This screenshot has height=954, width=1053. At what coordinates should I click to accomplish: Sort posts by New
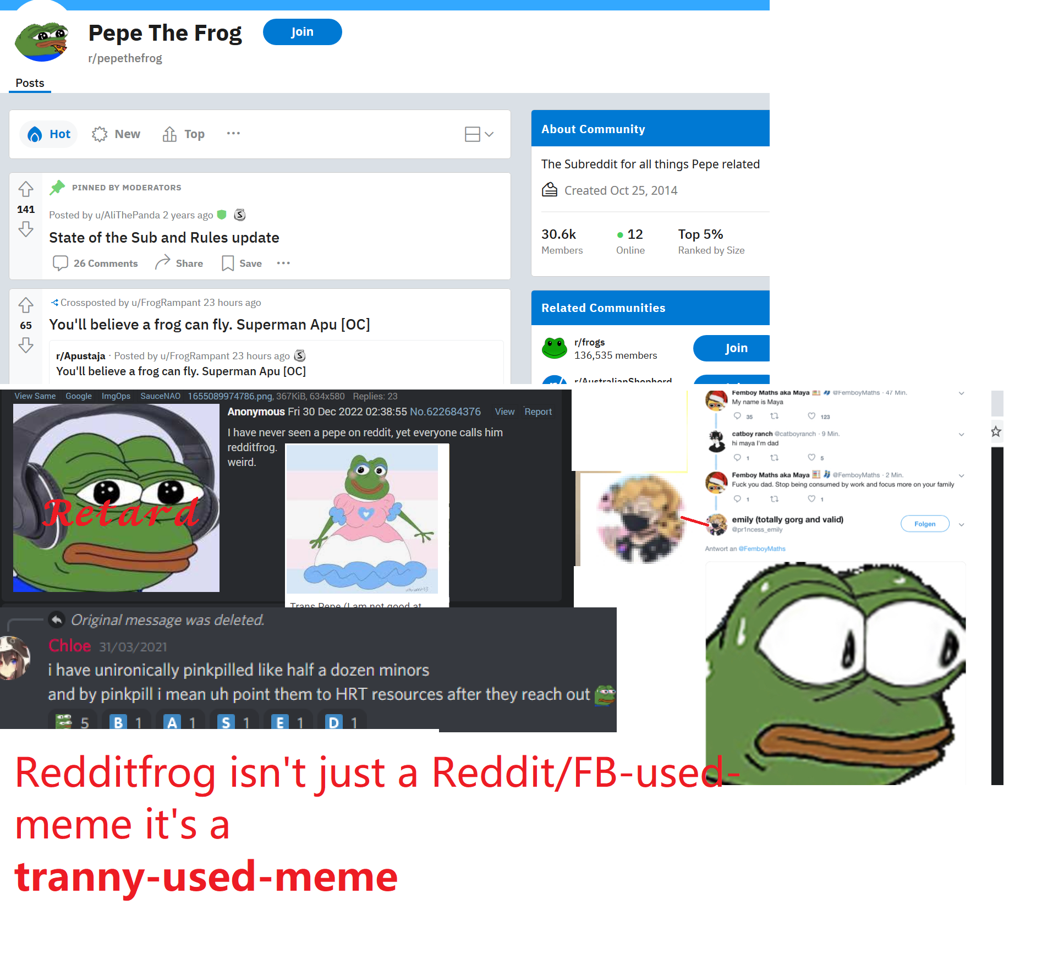pos(116,134)
